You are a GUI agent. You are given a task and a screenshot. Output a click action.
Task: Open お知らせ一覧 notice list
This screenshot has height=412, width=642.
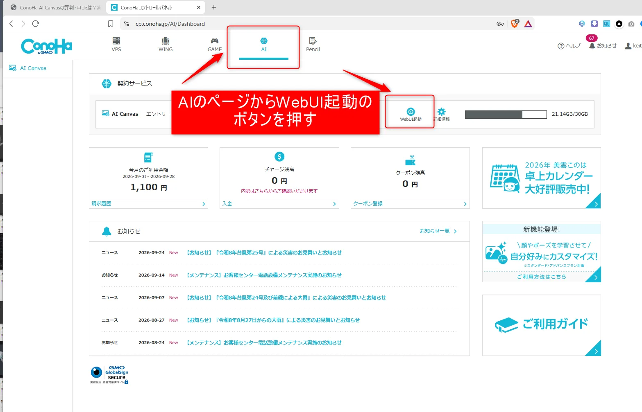click(438, 231)
